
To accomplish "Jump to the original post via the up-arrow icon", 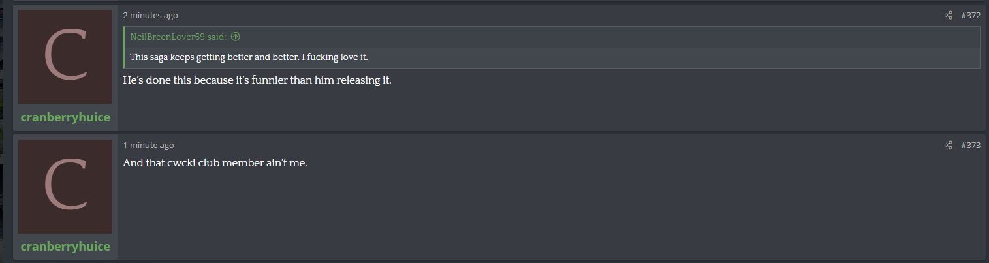I will [x=236, y=37].
